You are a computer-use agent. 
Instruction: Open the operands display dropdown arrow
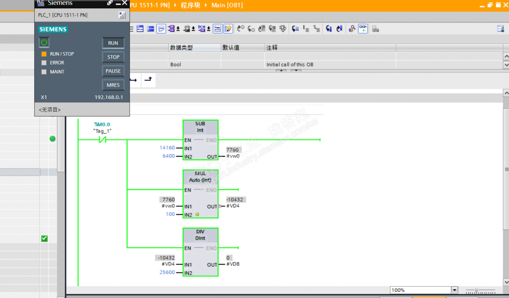tap(178, 29)
